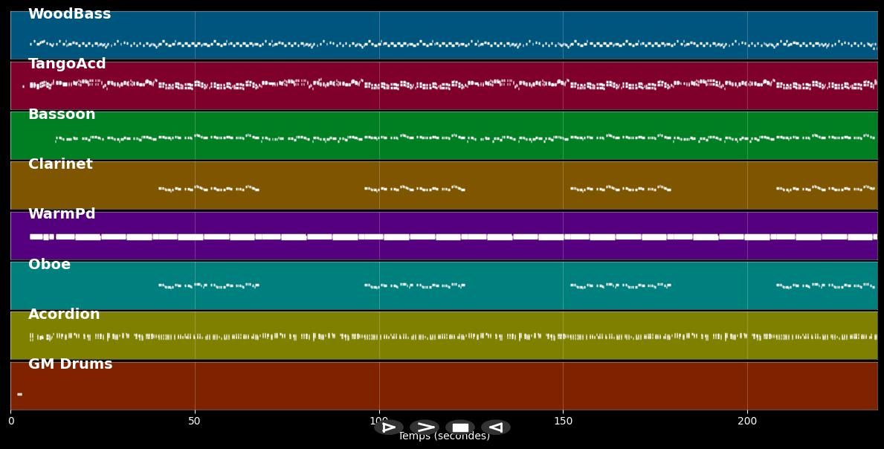The width and height of the screenshot is (884, 449).
Task: Click the Acordion track name
Action: [x=64, y=314]
